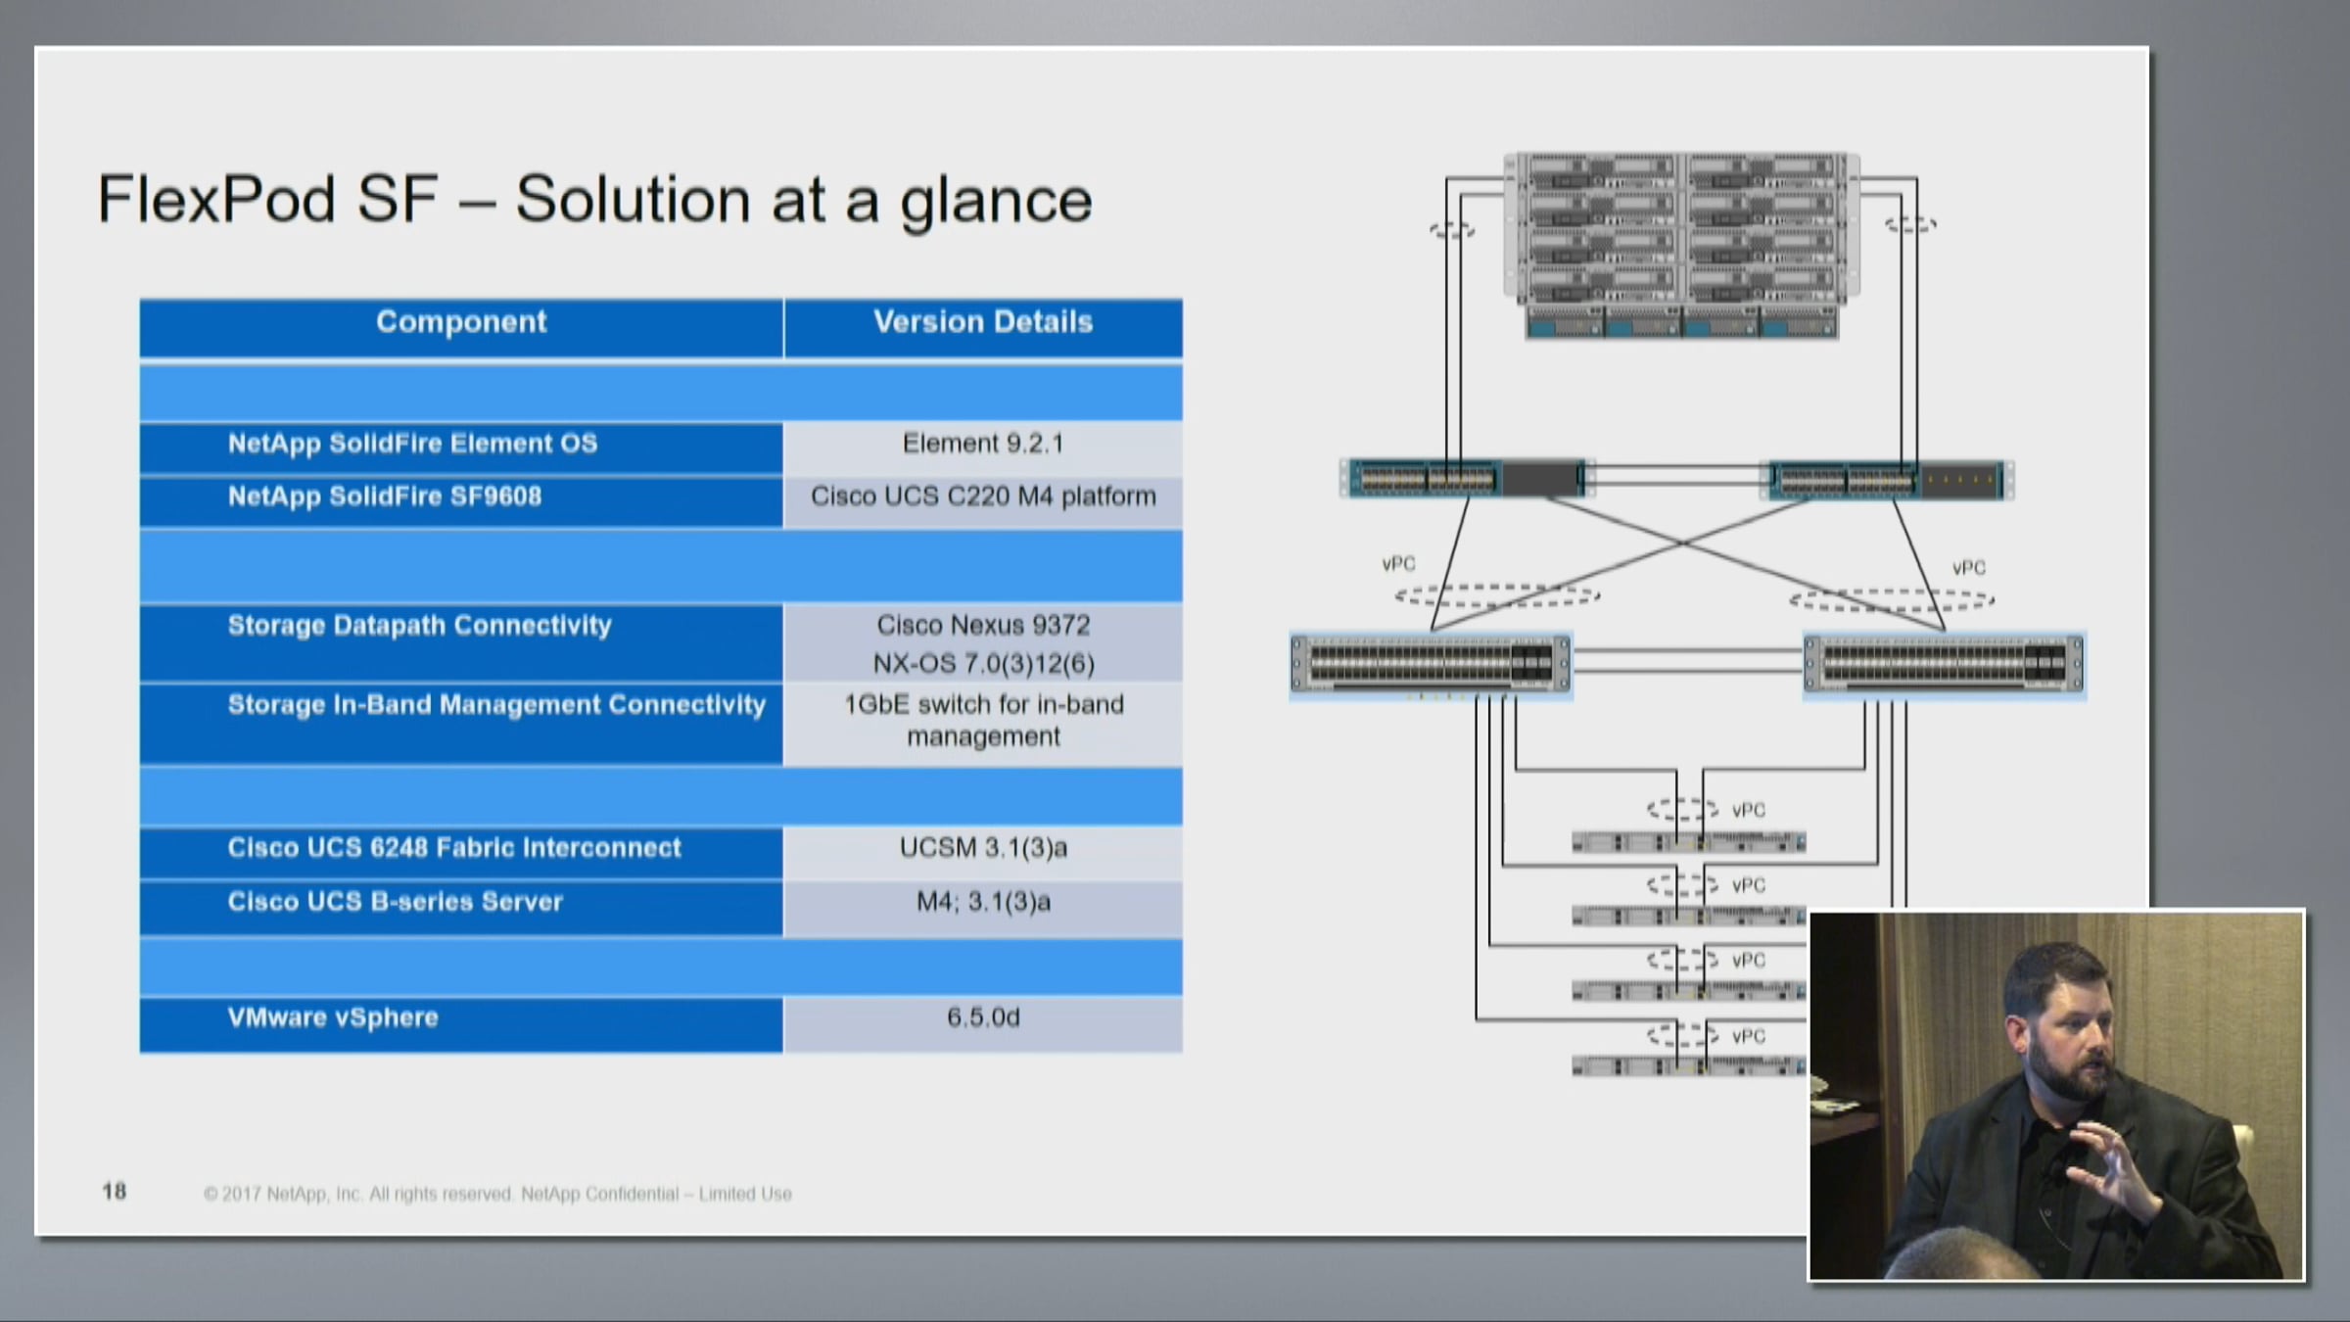Click the vPC label above right Nexus switch

[1969, 568]
